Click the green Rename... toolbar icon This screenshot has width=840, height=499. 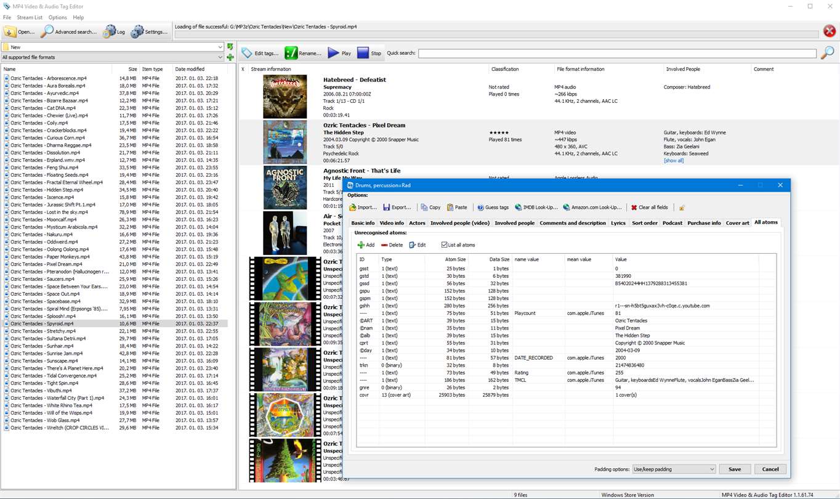click(x=303, y=53)
